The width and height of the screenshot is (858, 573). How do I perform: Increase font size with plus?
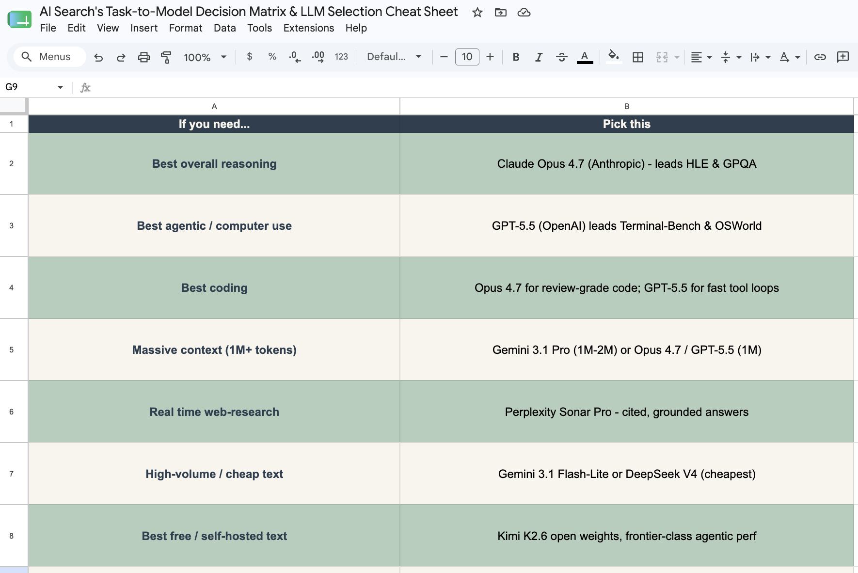click(490, 57)
